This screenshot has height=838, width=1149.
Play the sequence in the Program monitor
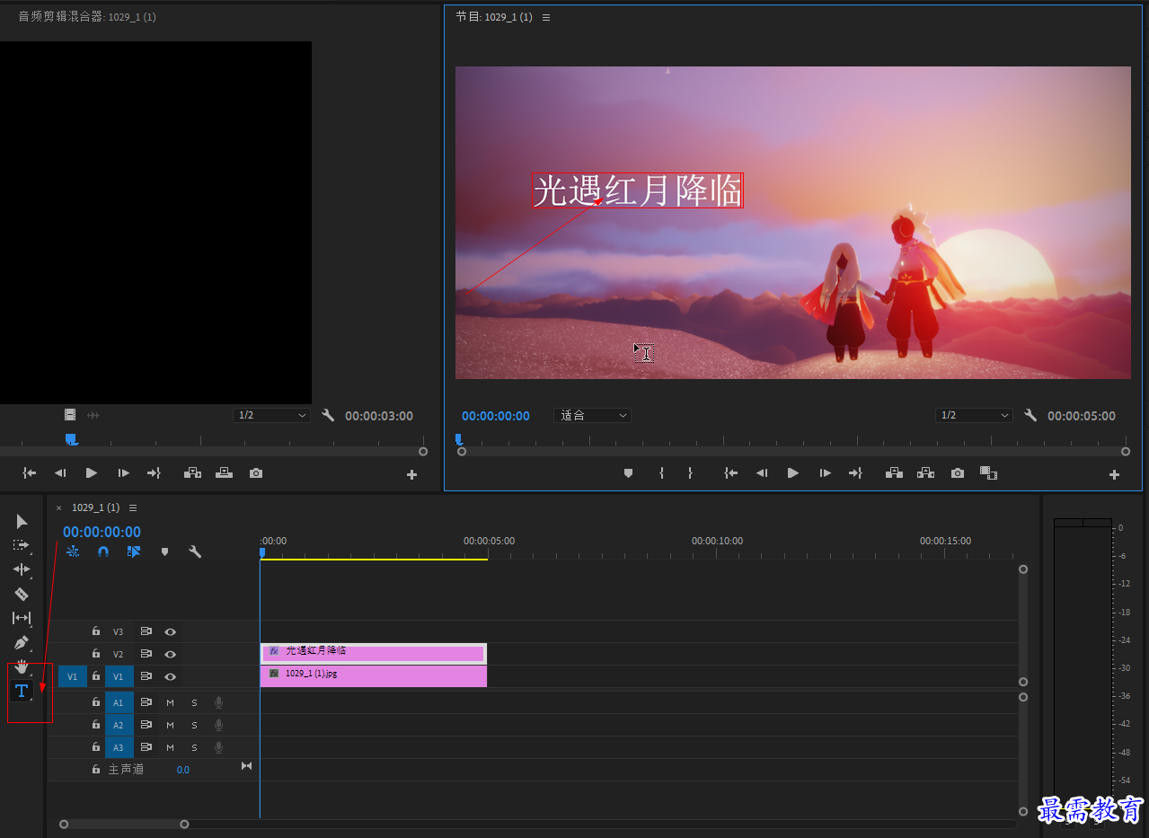coord(792,473)
